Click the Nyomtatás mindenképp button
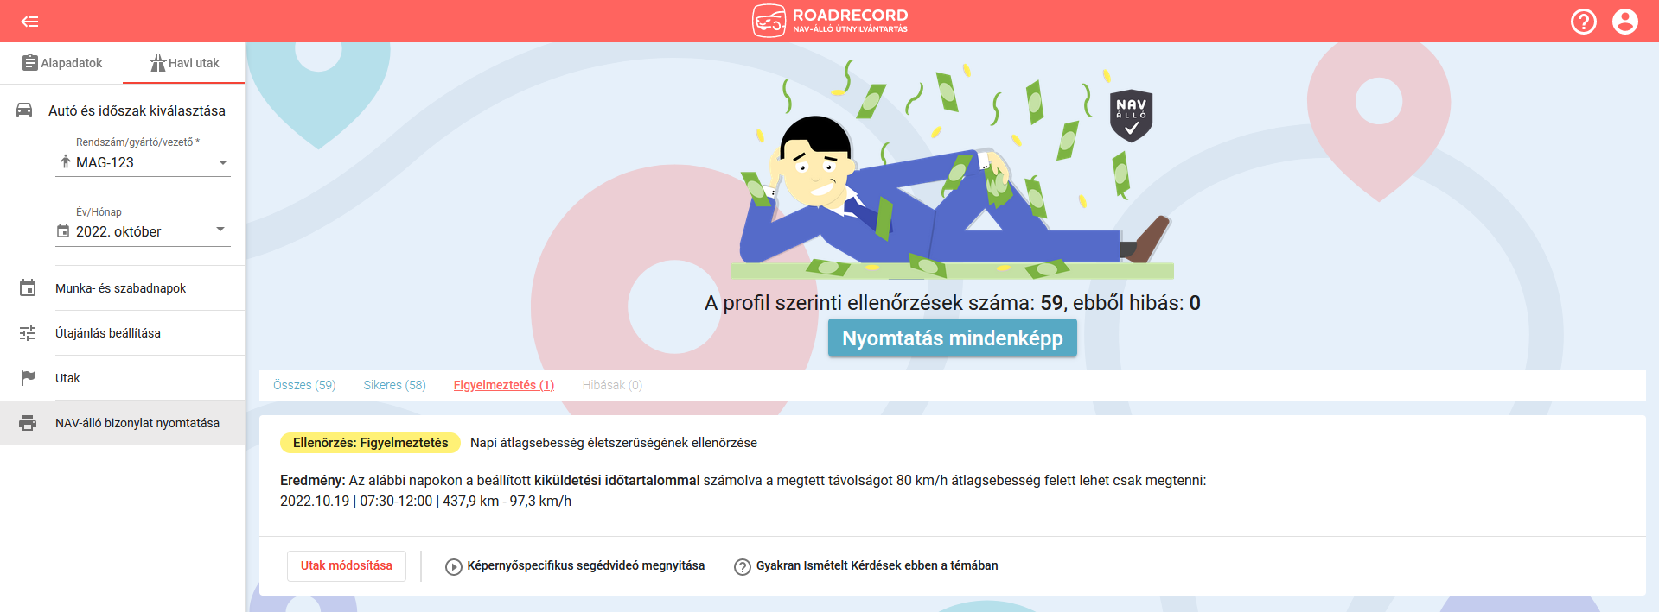 [952, 338]
